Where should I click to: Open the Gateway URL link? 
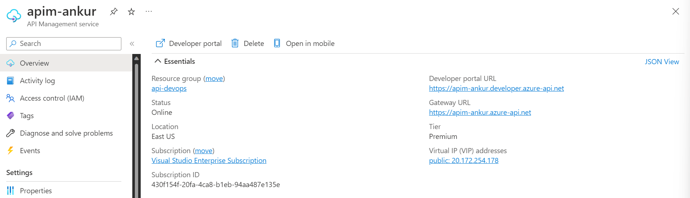point(480,112)
